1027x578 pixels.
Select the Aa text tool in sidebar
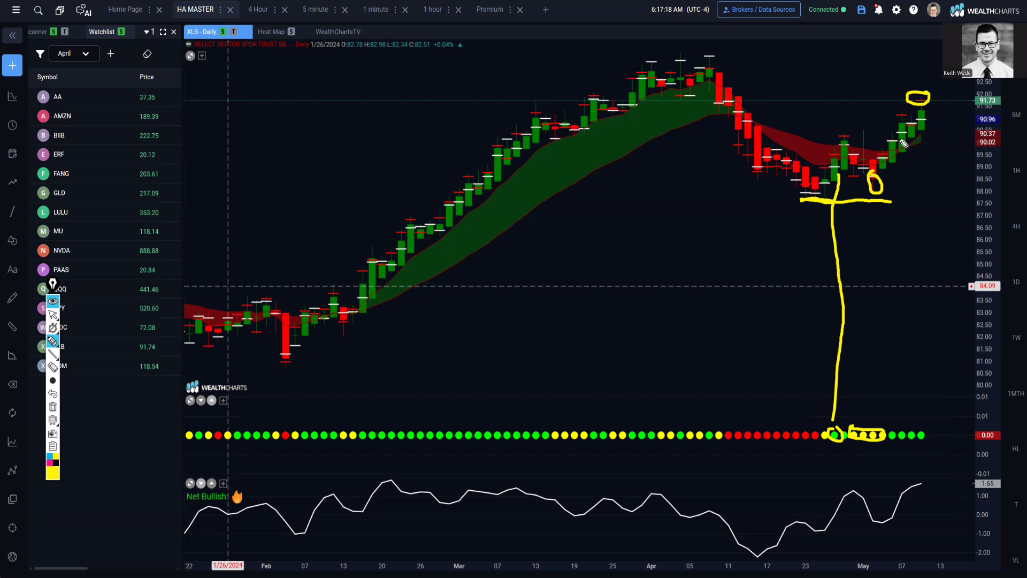click(12, 270)
